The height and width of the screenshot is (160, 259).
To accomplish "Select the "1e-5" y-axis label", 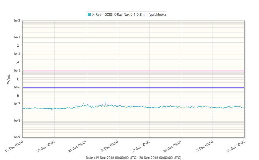I will coord(17,71).
